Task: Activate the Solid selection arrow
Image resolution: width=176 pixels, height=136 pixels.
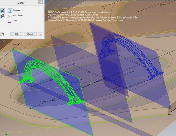Action: (x=10, y=21)
